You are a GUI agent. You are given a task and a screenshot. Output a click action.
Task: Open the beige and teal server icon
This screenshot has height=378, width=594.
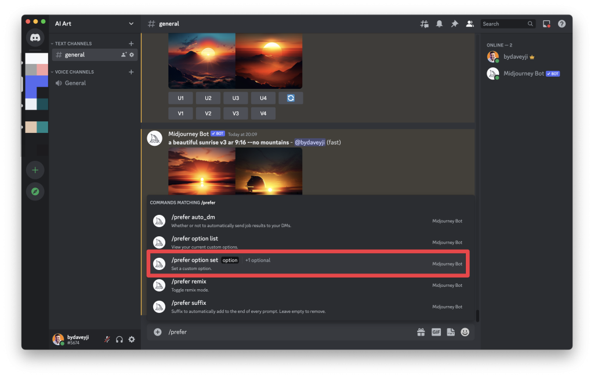click(x=37, y=127)
